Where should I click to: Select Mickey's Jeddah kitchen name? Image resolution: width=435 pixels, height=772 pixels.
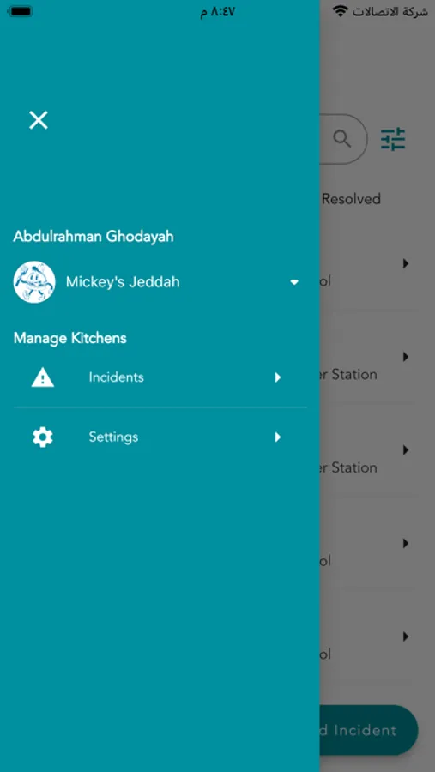[123, 282]
